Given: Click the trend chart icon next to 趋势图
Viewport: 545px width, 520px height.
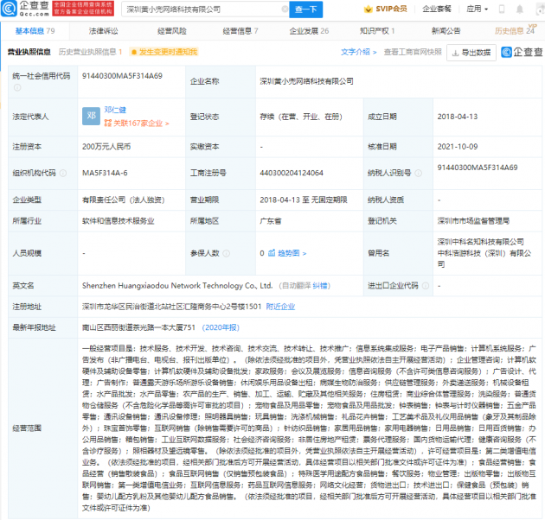Looking at the screenshot, I should [272, 253].
